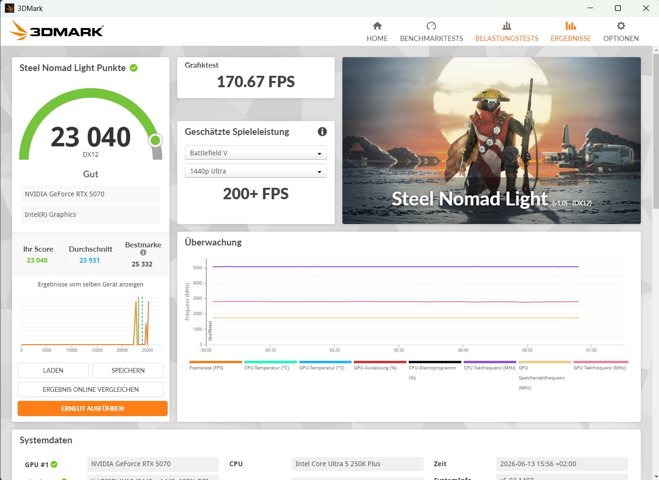Click the Steel Nomad Light preview image
Screen dimensions: 659x480
tap(491, 141)
